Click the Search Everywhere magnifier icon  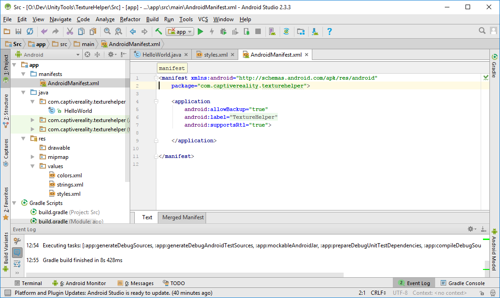pos(482,31)
